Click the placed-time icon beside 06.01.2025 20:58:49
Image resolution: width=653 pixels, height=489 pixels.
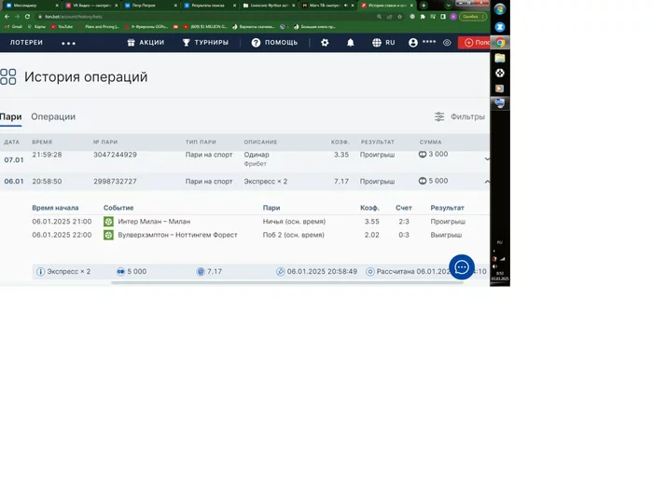click(281, 272)
